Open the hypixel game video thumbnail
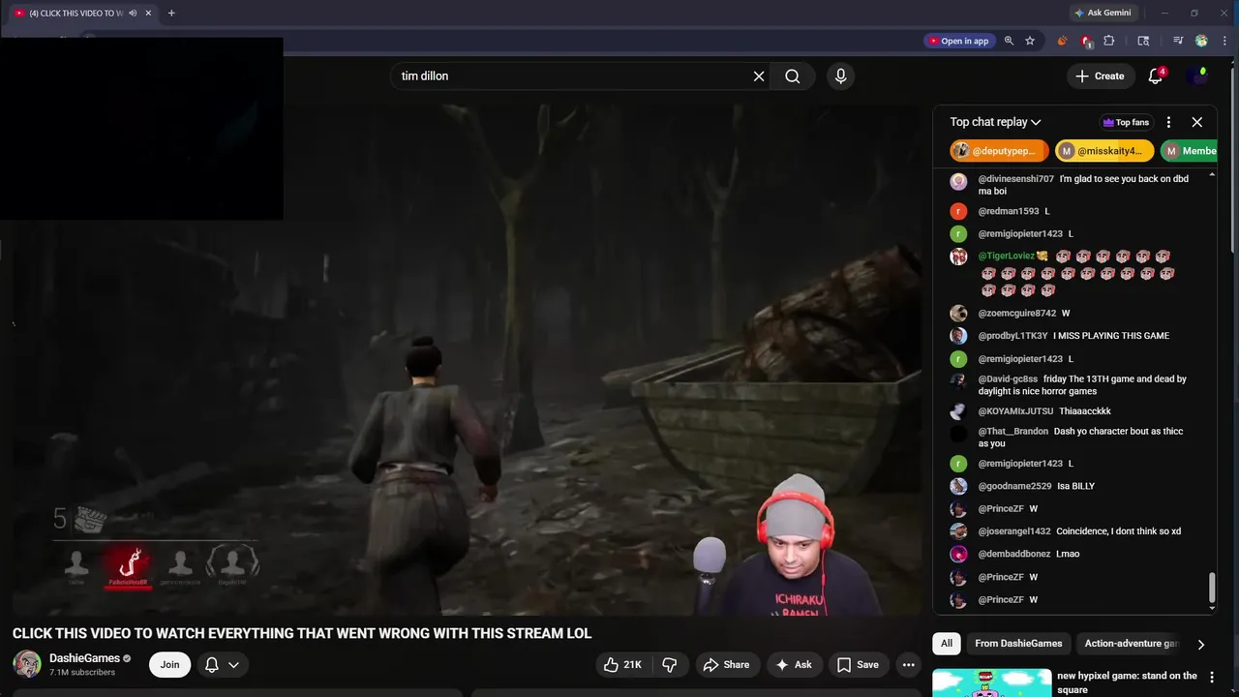The height and width of the screenshot is (697, 1239). click(991, 682)
